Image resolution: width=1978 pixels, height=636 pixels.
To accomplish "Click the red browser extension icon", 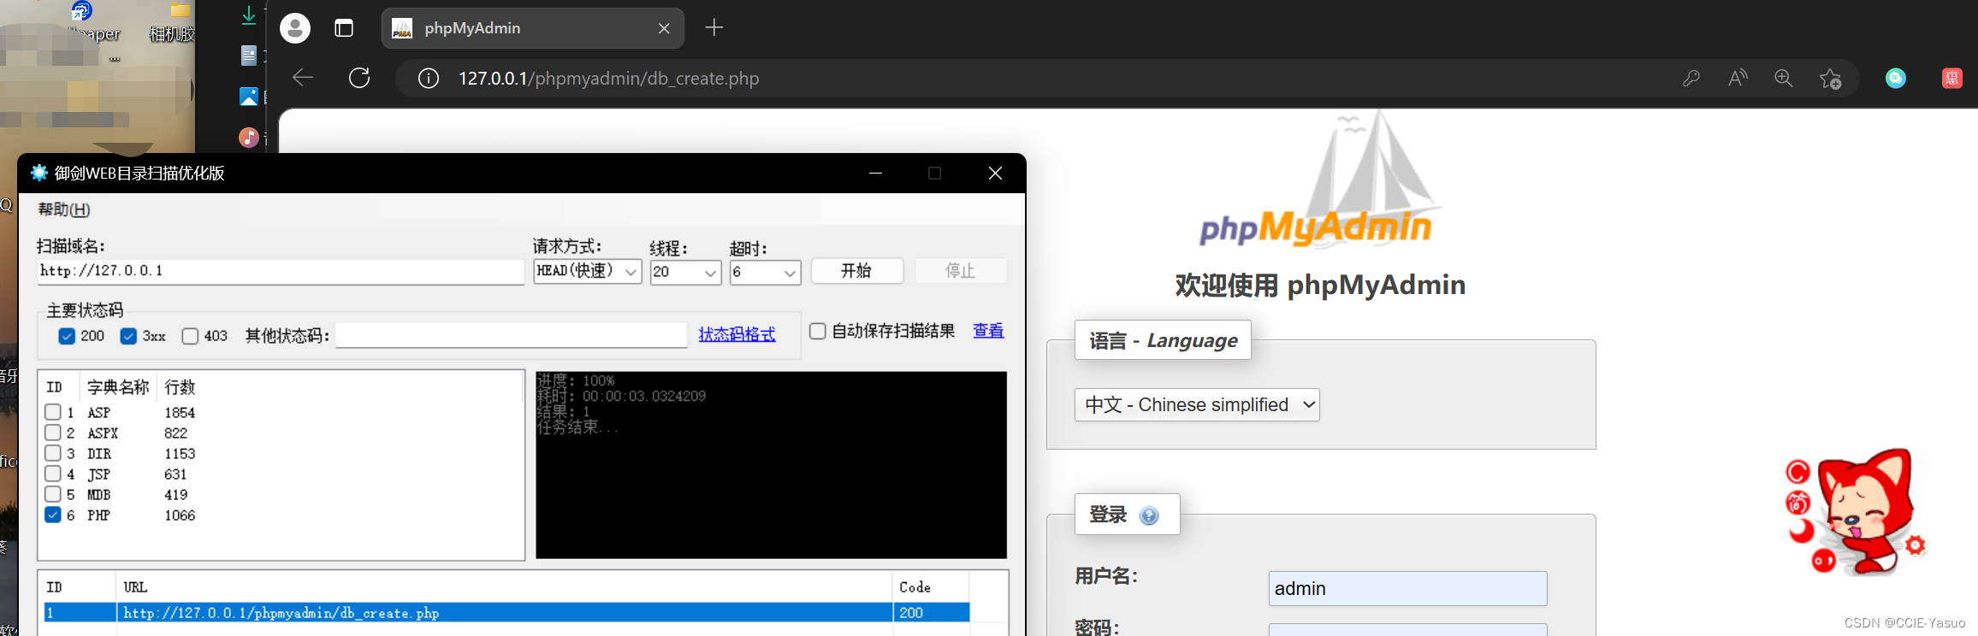I will point(1952,79).
